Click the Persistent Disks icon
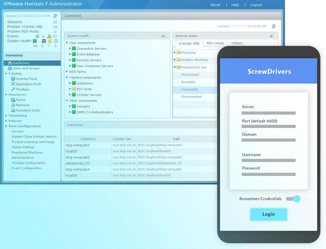 coord(13,110)
